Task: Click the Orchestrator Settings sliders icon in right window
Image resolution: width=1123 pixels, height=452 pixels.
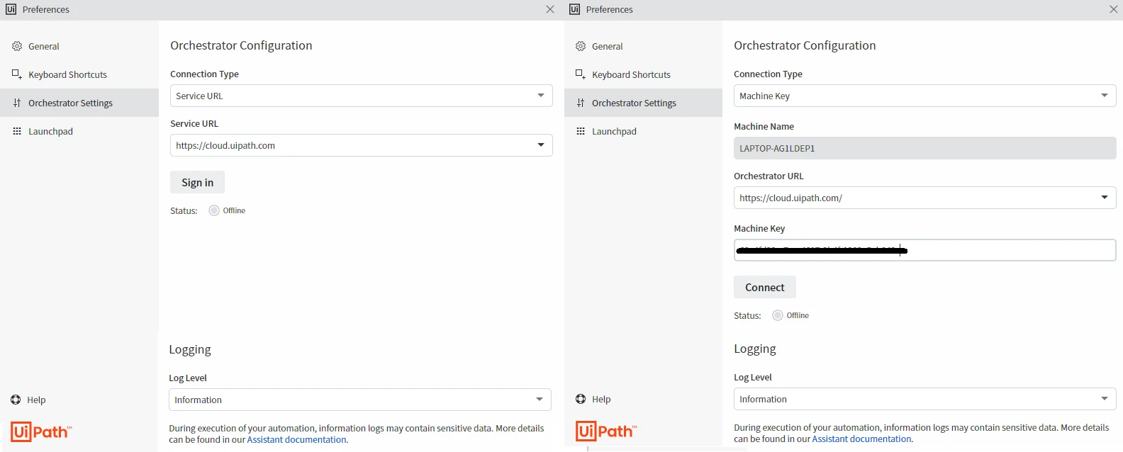Action: (581, 103)
